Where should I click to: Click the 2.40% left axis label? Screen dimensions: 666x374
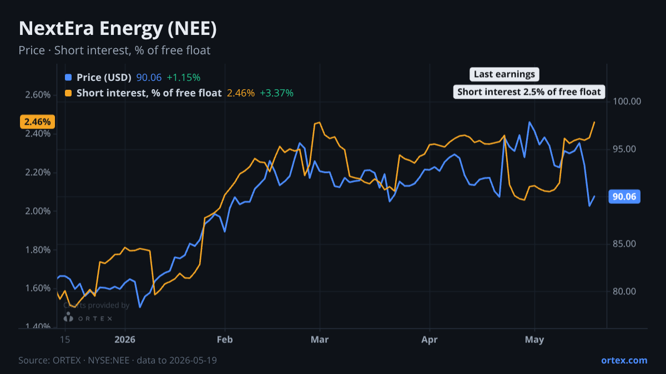(38, 134)
